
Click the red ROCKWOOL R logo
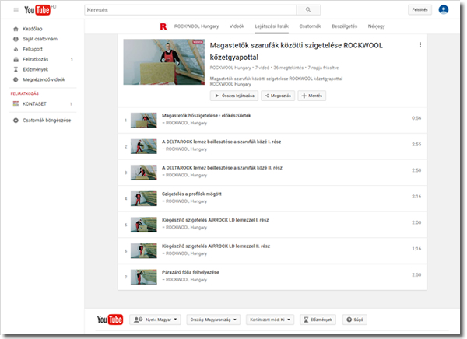click(x=163, y=26)
